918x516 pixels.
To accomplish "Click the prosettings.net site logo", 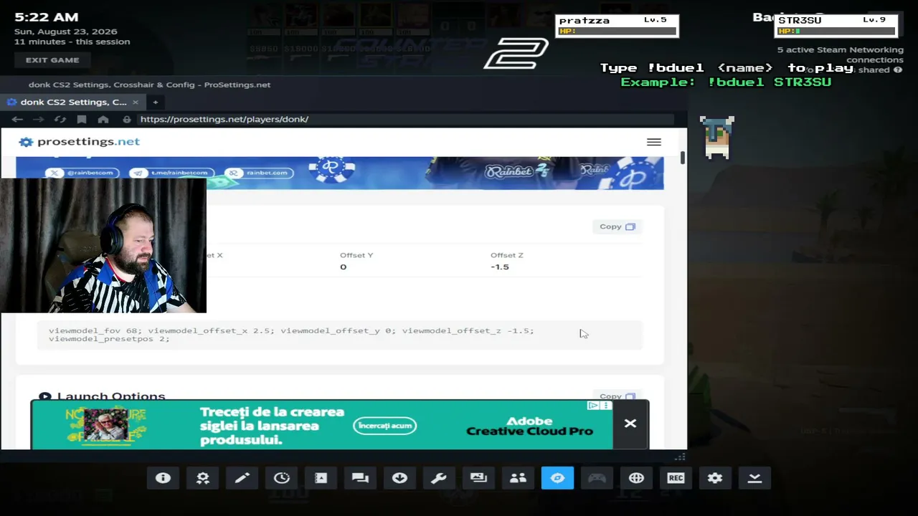I will pos(80,142).
